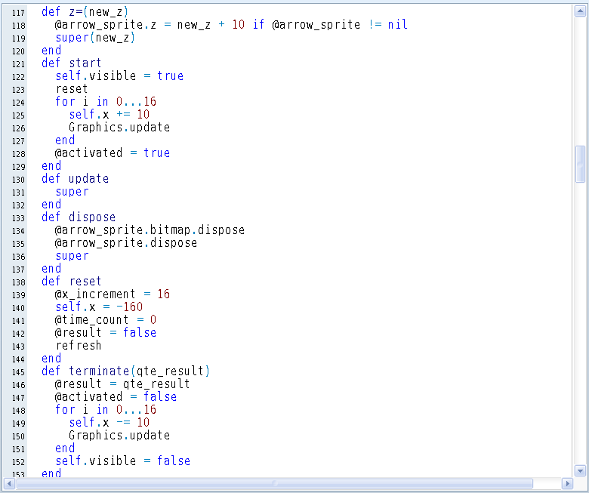Click 'end' keyword on line 144
The image size is (589, 493).
click(x=51, y=358)
